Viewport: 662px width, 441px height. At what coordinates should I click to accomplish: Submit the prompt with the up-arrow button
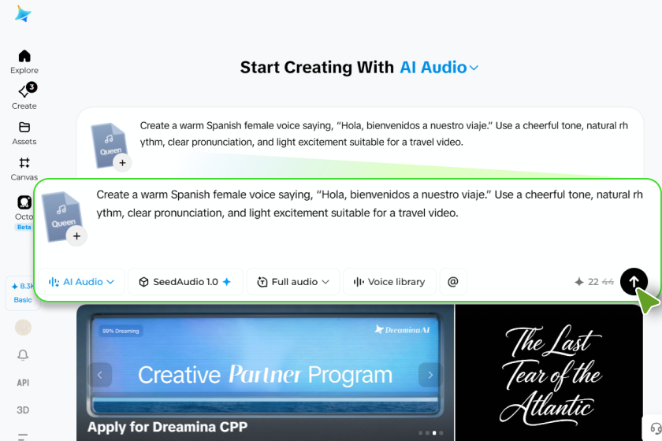click(634, 282)
